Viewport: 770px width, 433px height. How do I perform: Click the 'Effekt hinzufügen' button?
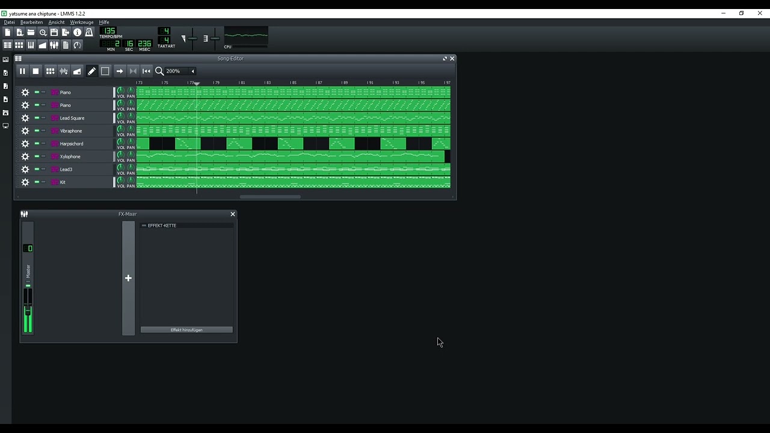(186, 330)
